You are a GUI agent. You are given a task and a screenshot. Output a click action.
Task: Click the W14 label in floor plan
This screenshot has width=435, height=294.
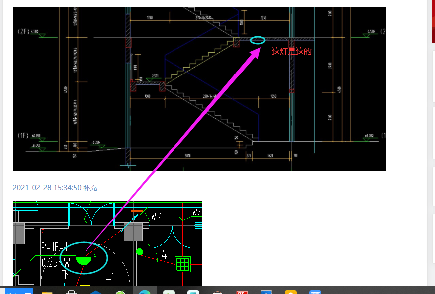[x=157, y=217]
